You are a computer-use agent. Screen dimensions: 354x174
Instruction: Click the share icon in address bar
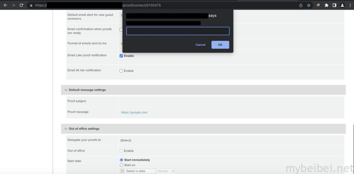pos(301,5)
